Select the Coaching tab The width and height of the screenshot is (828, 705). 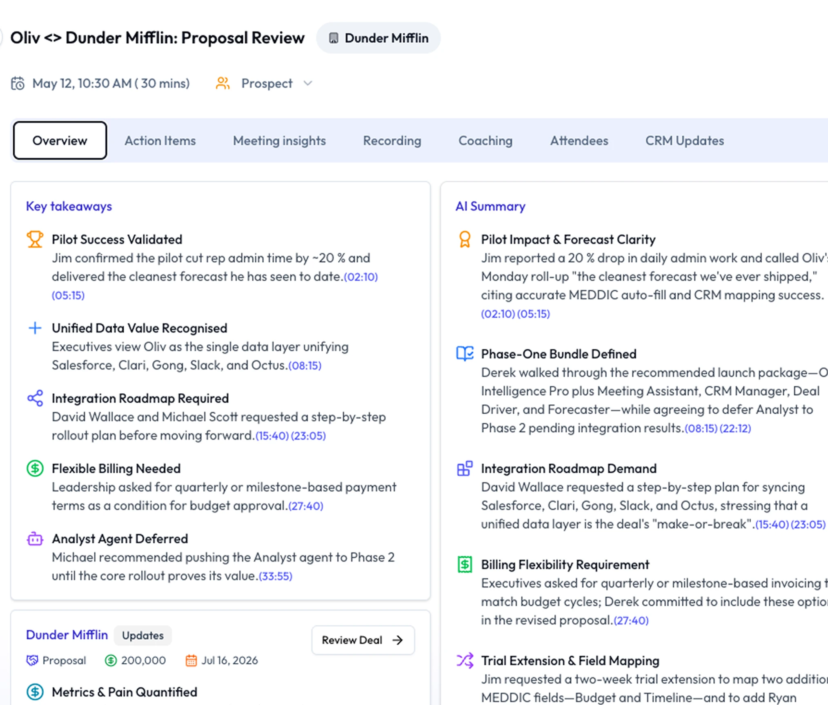tap(485, 140)
